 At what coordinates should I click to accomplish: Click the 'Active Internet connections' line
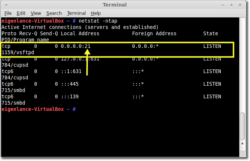coord(80,27)
